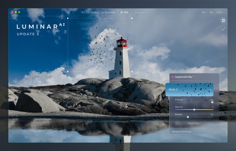Open the edit history clock icon

223,37
